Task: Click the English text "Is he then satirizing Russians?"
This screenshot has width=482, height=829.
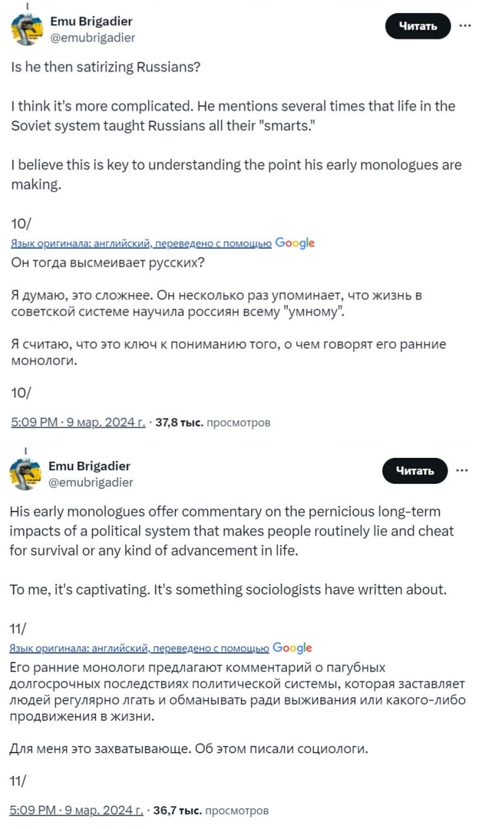Action: [x=110, y=68]
